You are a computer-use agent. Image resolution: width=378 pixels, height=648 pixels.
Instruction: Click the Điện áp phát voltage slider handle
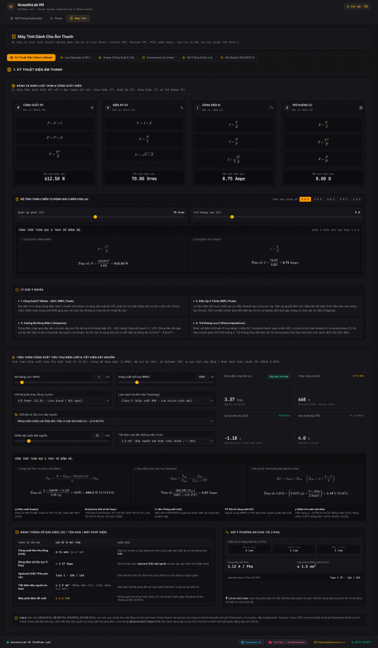tap(95, 216)
